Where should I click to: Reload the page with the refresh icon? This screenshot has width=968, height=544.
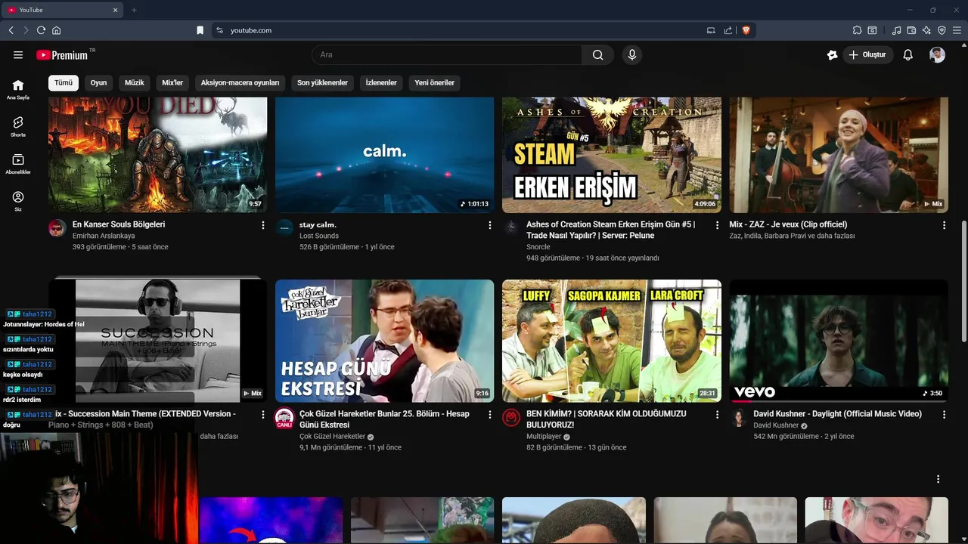click(x=41, y=30)
